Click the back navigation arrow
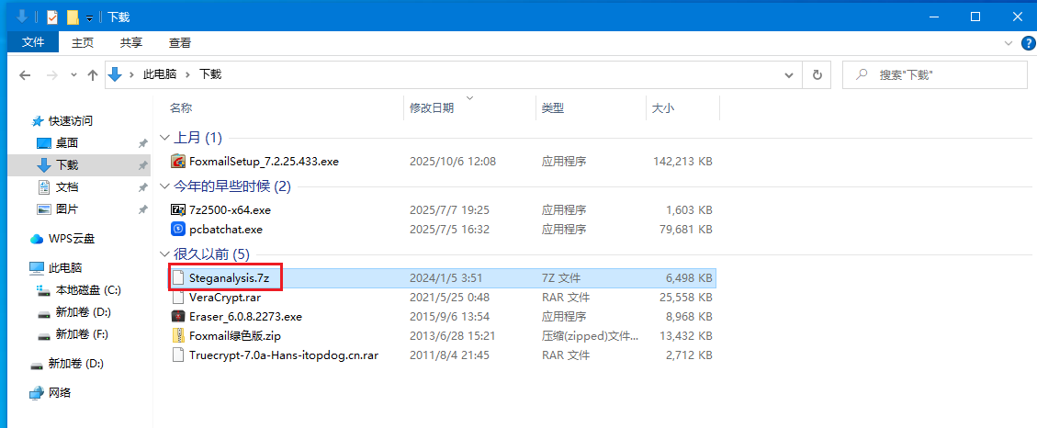The width and height of the screenshot is (1037, 428). click(x=25, y=75)
